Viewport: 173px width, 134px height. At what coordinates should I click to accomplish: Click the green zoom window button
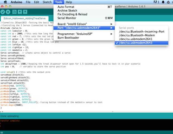click(x=10, y=6)
